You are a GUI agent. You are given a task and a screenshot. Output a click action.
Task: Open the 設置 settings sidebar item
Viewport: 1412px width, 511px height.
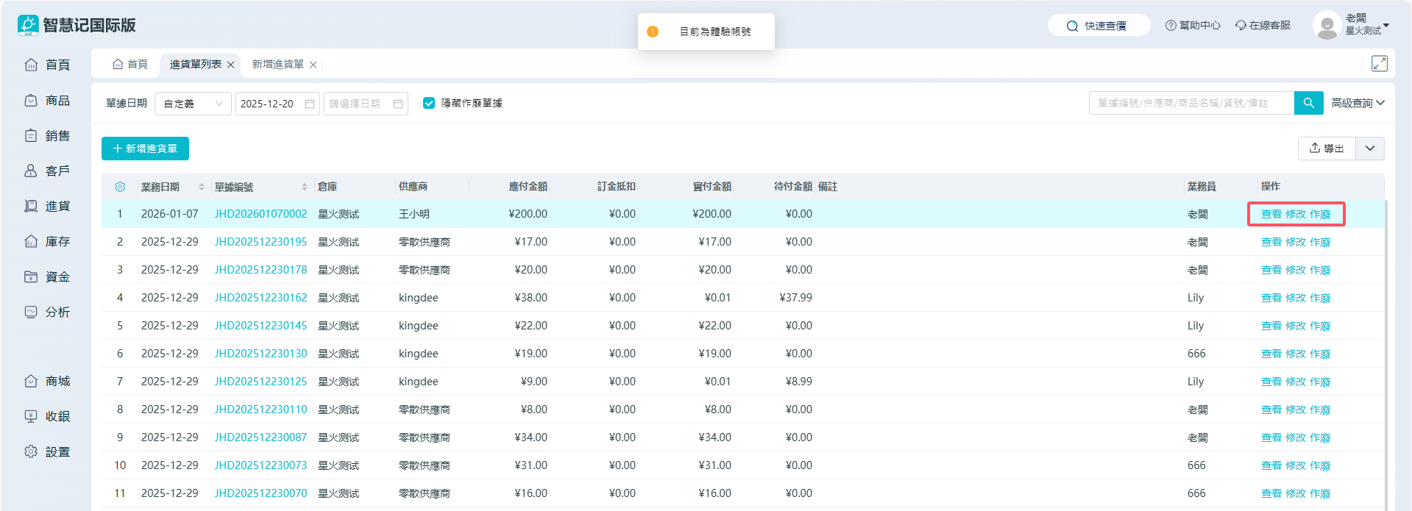tap(48, 451)
